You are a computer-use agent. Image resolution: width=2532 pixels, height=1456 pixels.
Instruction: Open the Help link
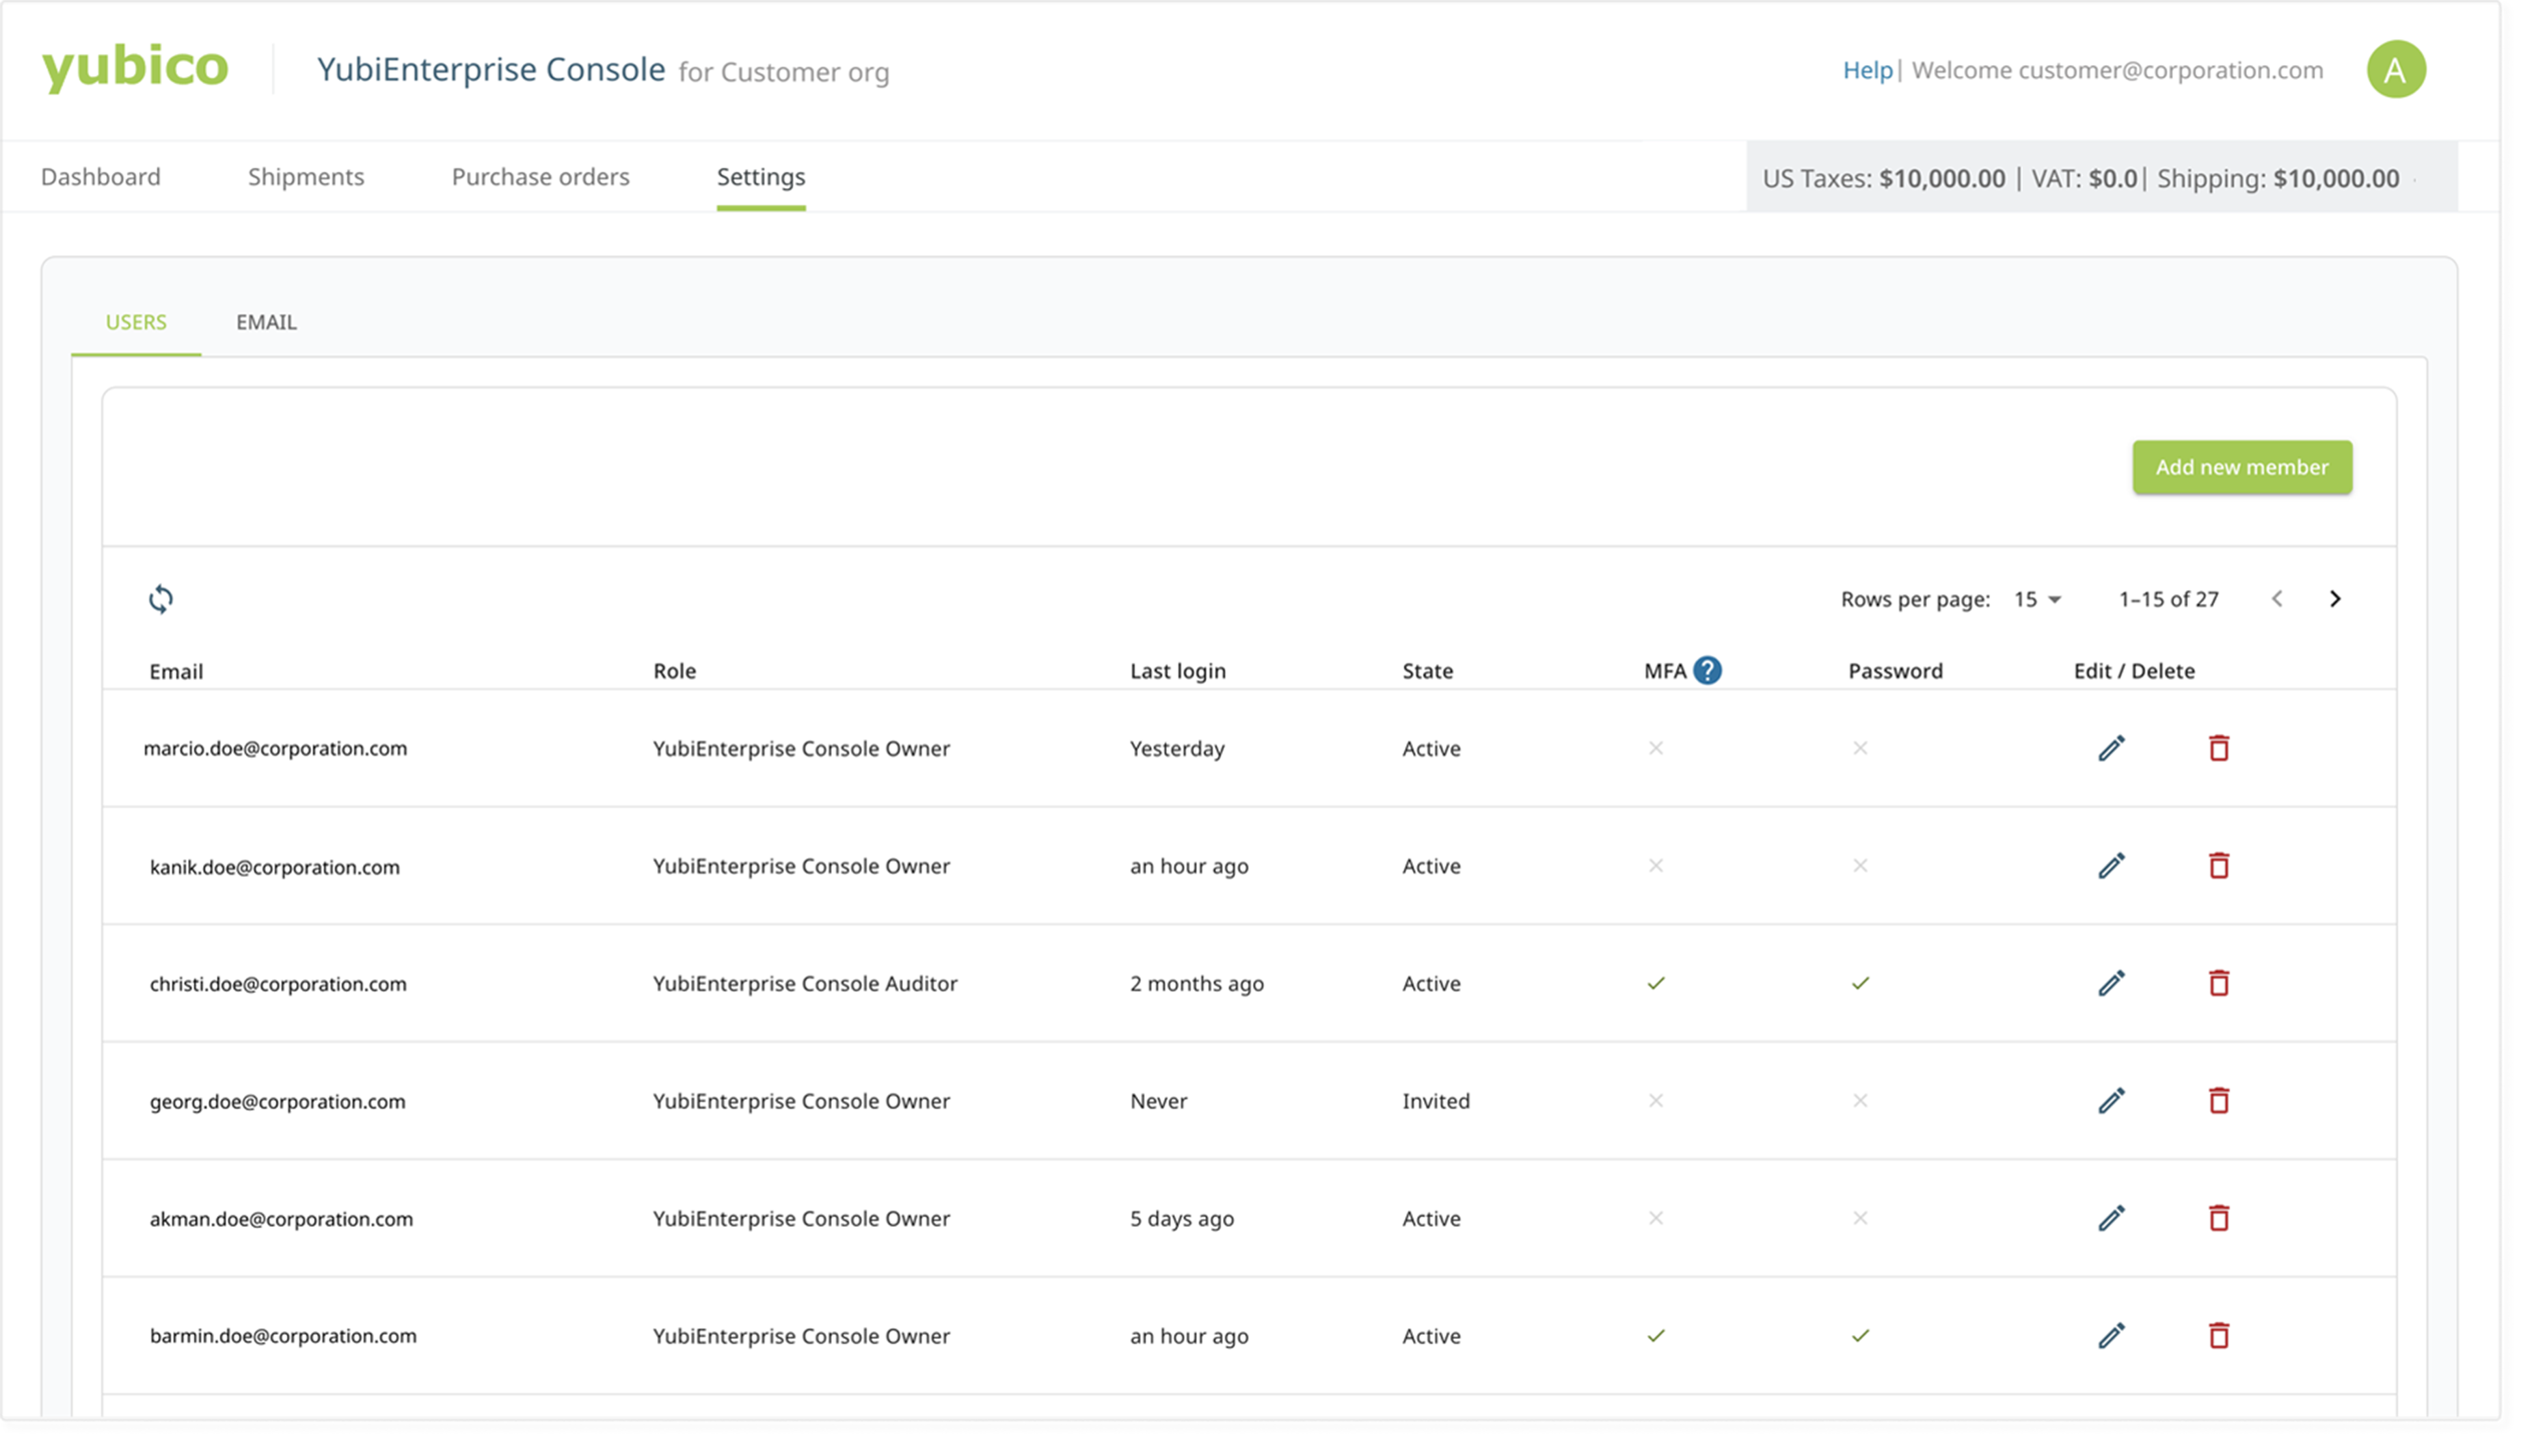click(x=1867, y=70)
